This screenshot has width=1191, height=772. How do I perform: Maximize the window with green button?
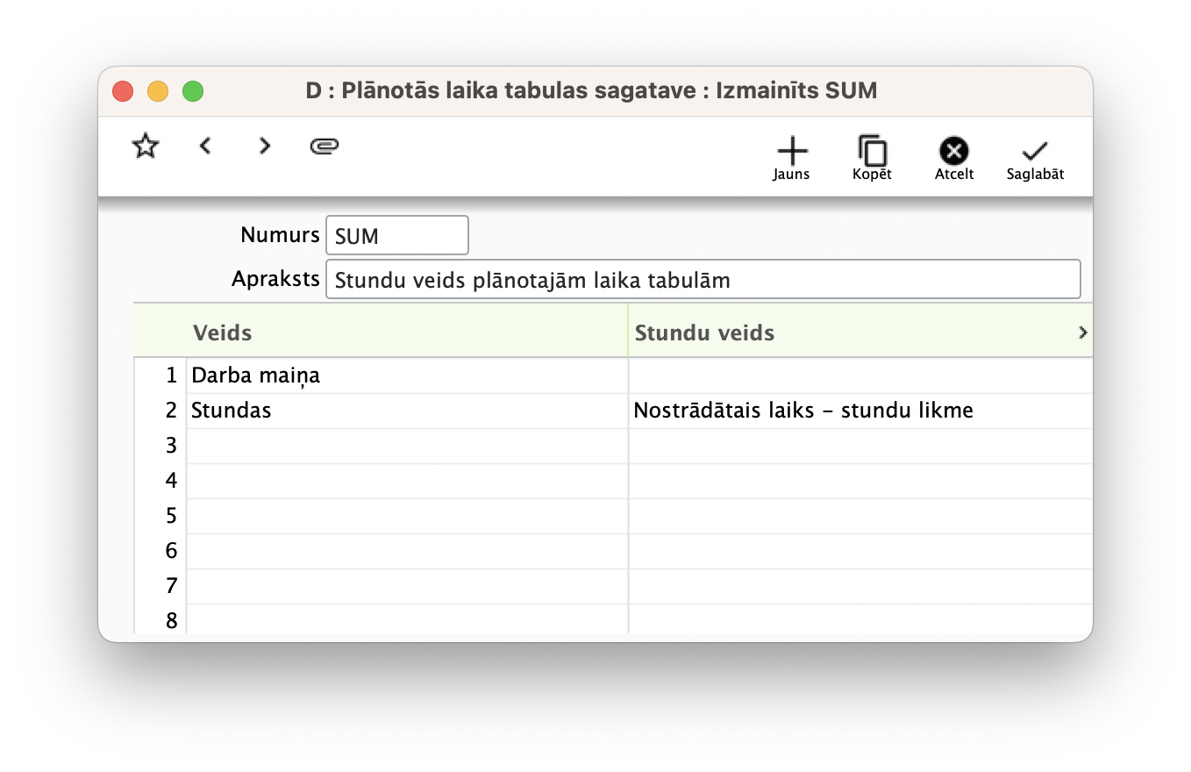[193, 90]
